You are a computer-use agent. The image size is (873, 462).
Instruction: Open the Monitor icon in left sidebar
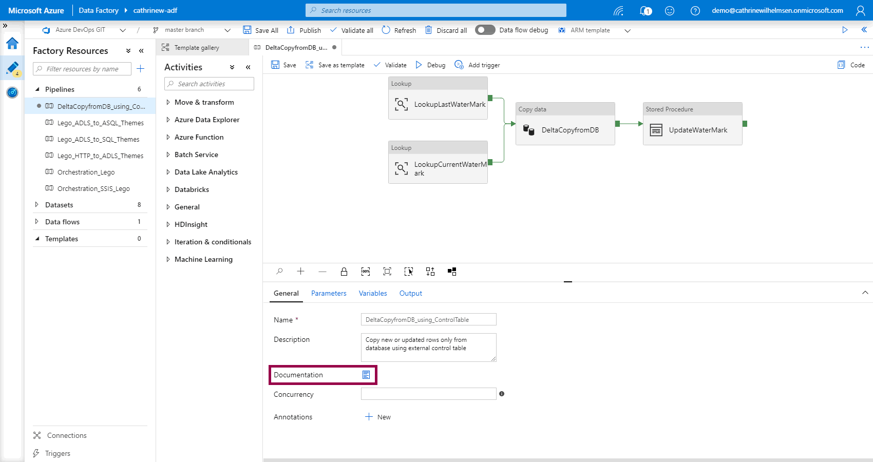click(x=12, y=92)
